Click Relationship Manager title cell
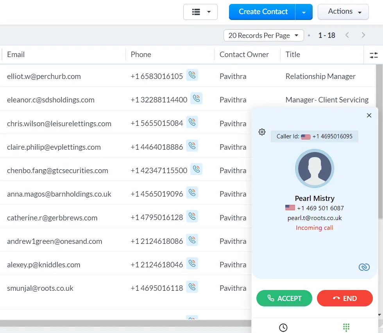Viewport: 383px width, 333px height. 320,77
